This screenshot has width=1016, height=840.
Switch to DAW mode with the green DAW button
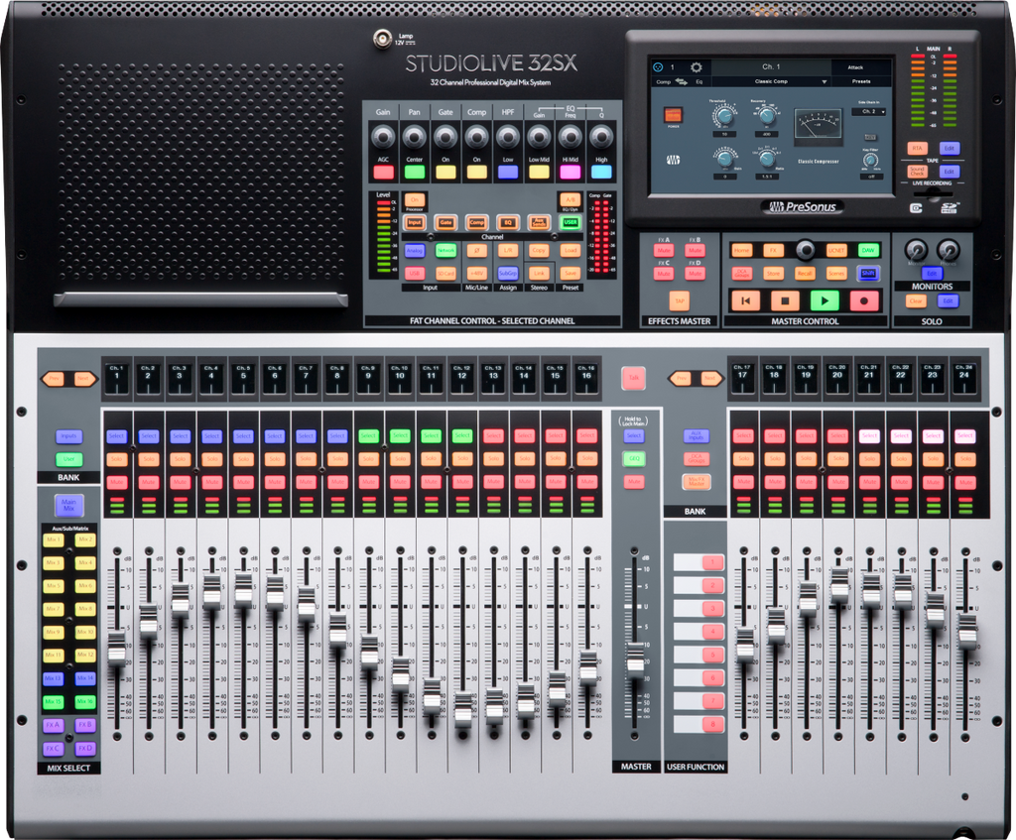[867, 251]
